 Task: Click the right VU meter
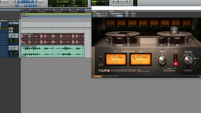[x=140, y=59]
